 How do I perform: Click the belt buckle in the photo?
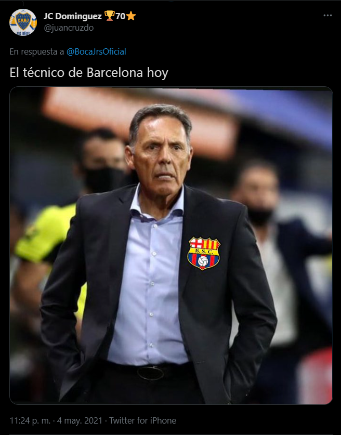[151, 373]
